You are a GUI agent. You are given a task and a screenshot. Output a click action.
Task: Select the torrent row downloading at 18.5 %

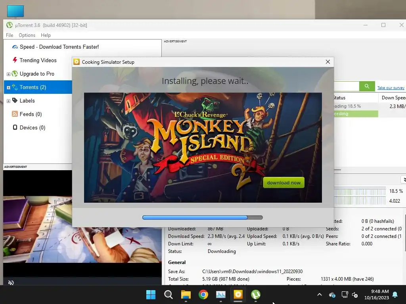coord(370,106)
